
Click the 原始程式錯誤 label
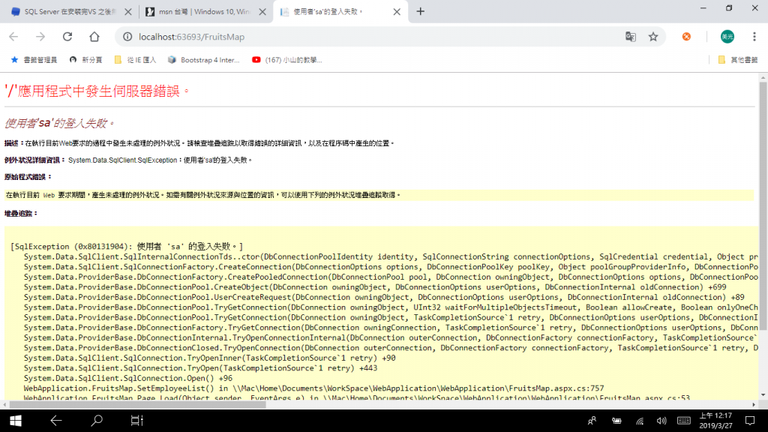(28, 177)
